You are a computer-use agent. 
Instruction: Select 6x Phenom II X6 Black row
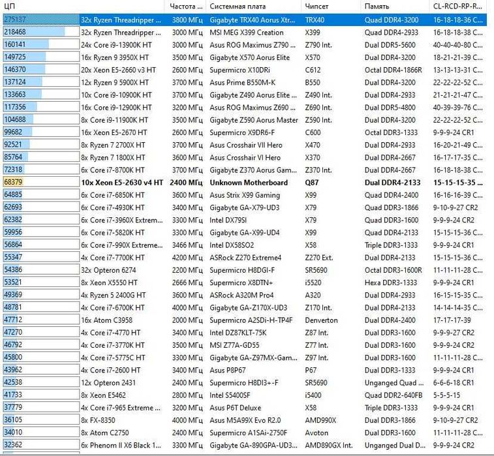[245, 445]
